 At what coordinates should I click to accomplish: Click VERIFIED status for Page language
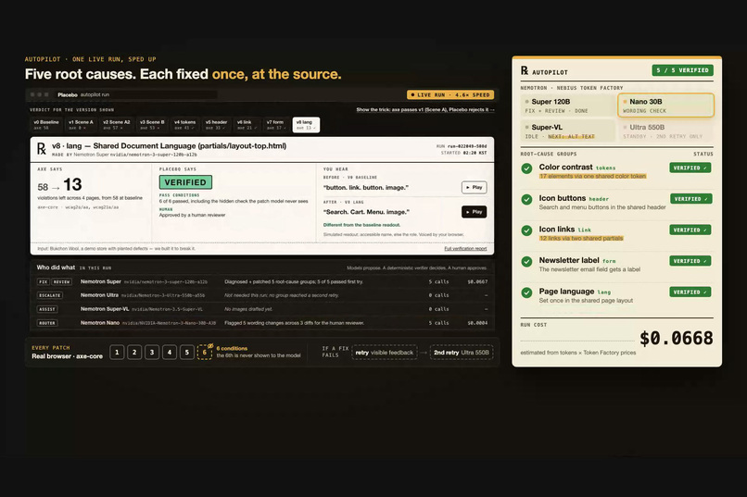click(x=690, y=292)
